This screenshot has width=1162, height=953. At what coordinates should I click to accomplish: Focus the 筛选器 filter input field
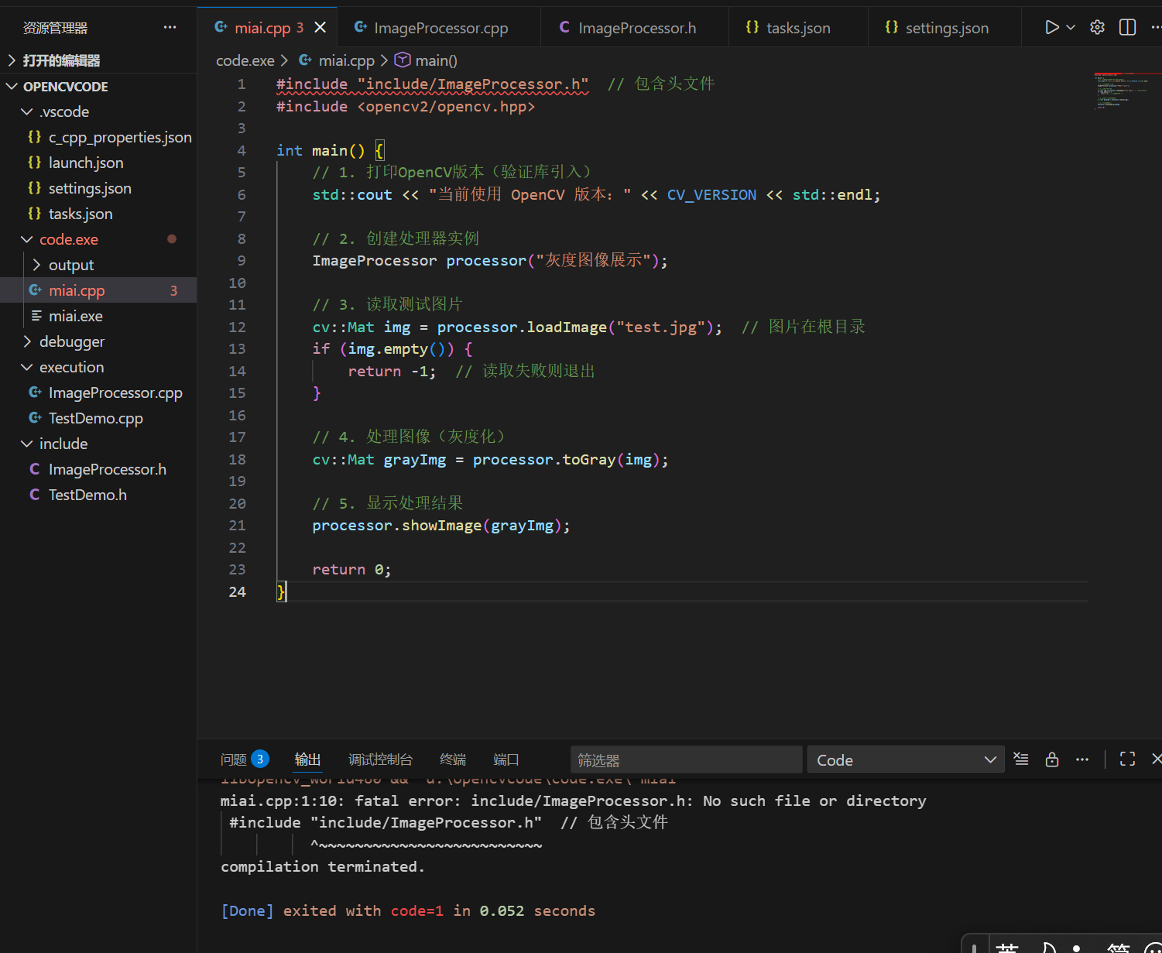click(x=686, y=759)
